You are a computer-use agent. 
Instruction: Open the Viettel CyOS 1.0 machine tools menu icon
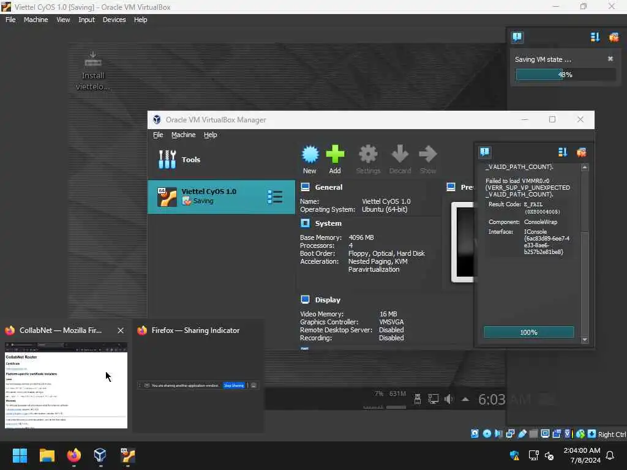275,196
